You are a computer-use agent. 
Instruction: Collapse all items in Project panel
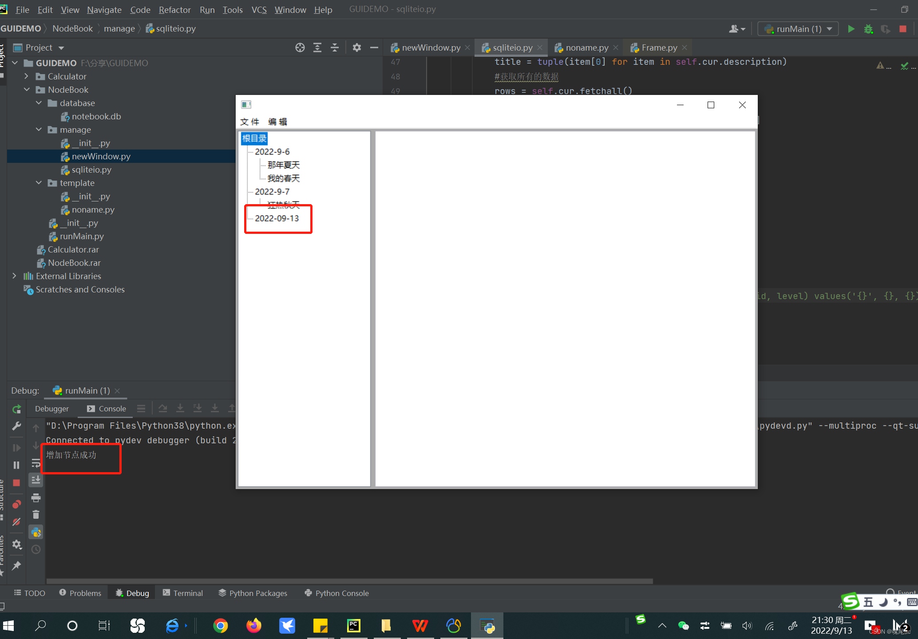point(335,47)
